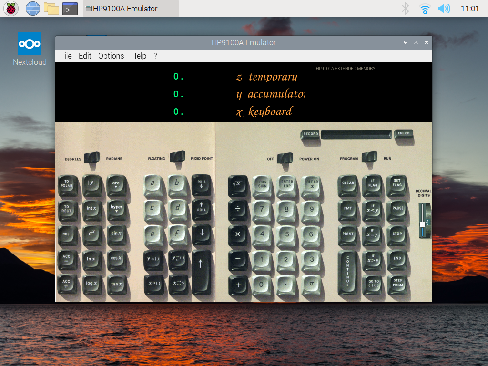Click the HP9100A Emulator taskbar entry

click(x=131, y=9)
